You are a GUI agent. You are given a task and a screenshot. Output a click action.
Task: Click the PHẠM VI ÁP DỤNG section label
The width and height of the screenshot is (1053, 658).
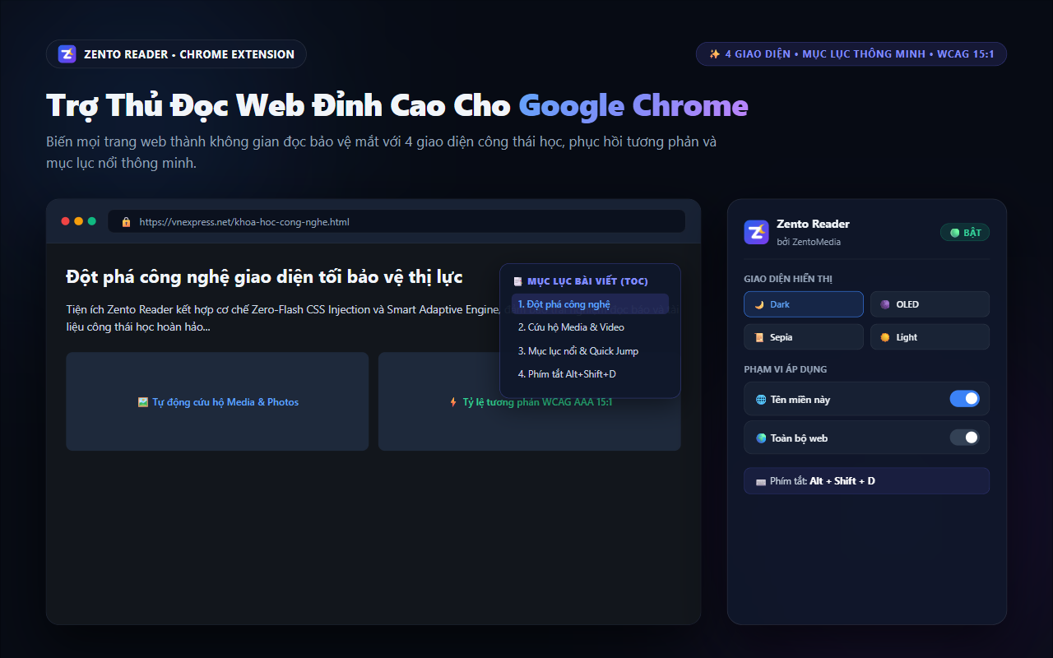[786, 369]
